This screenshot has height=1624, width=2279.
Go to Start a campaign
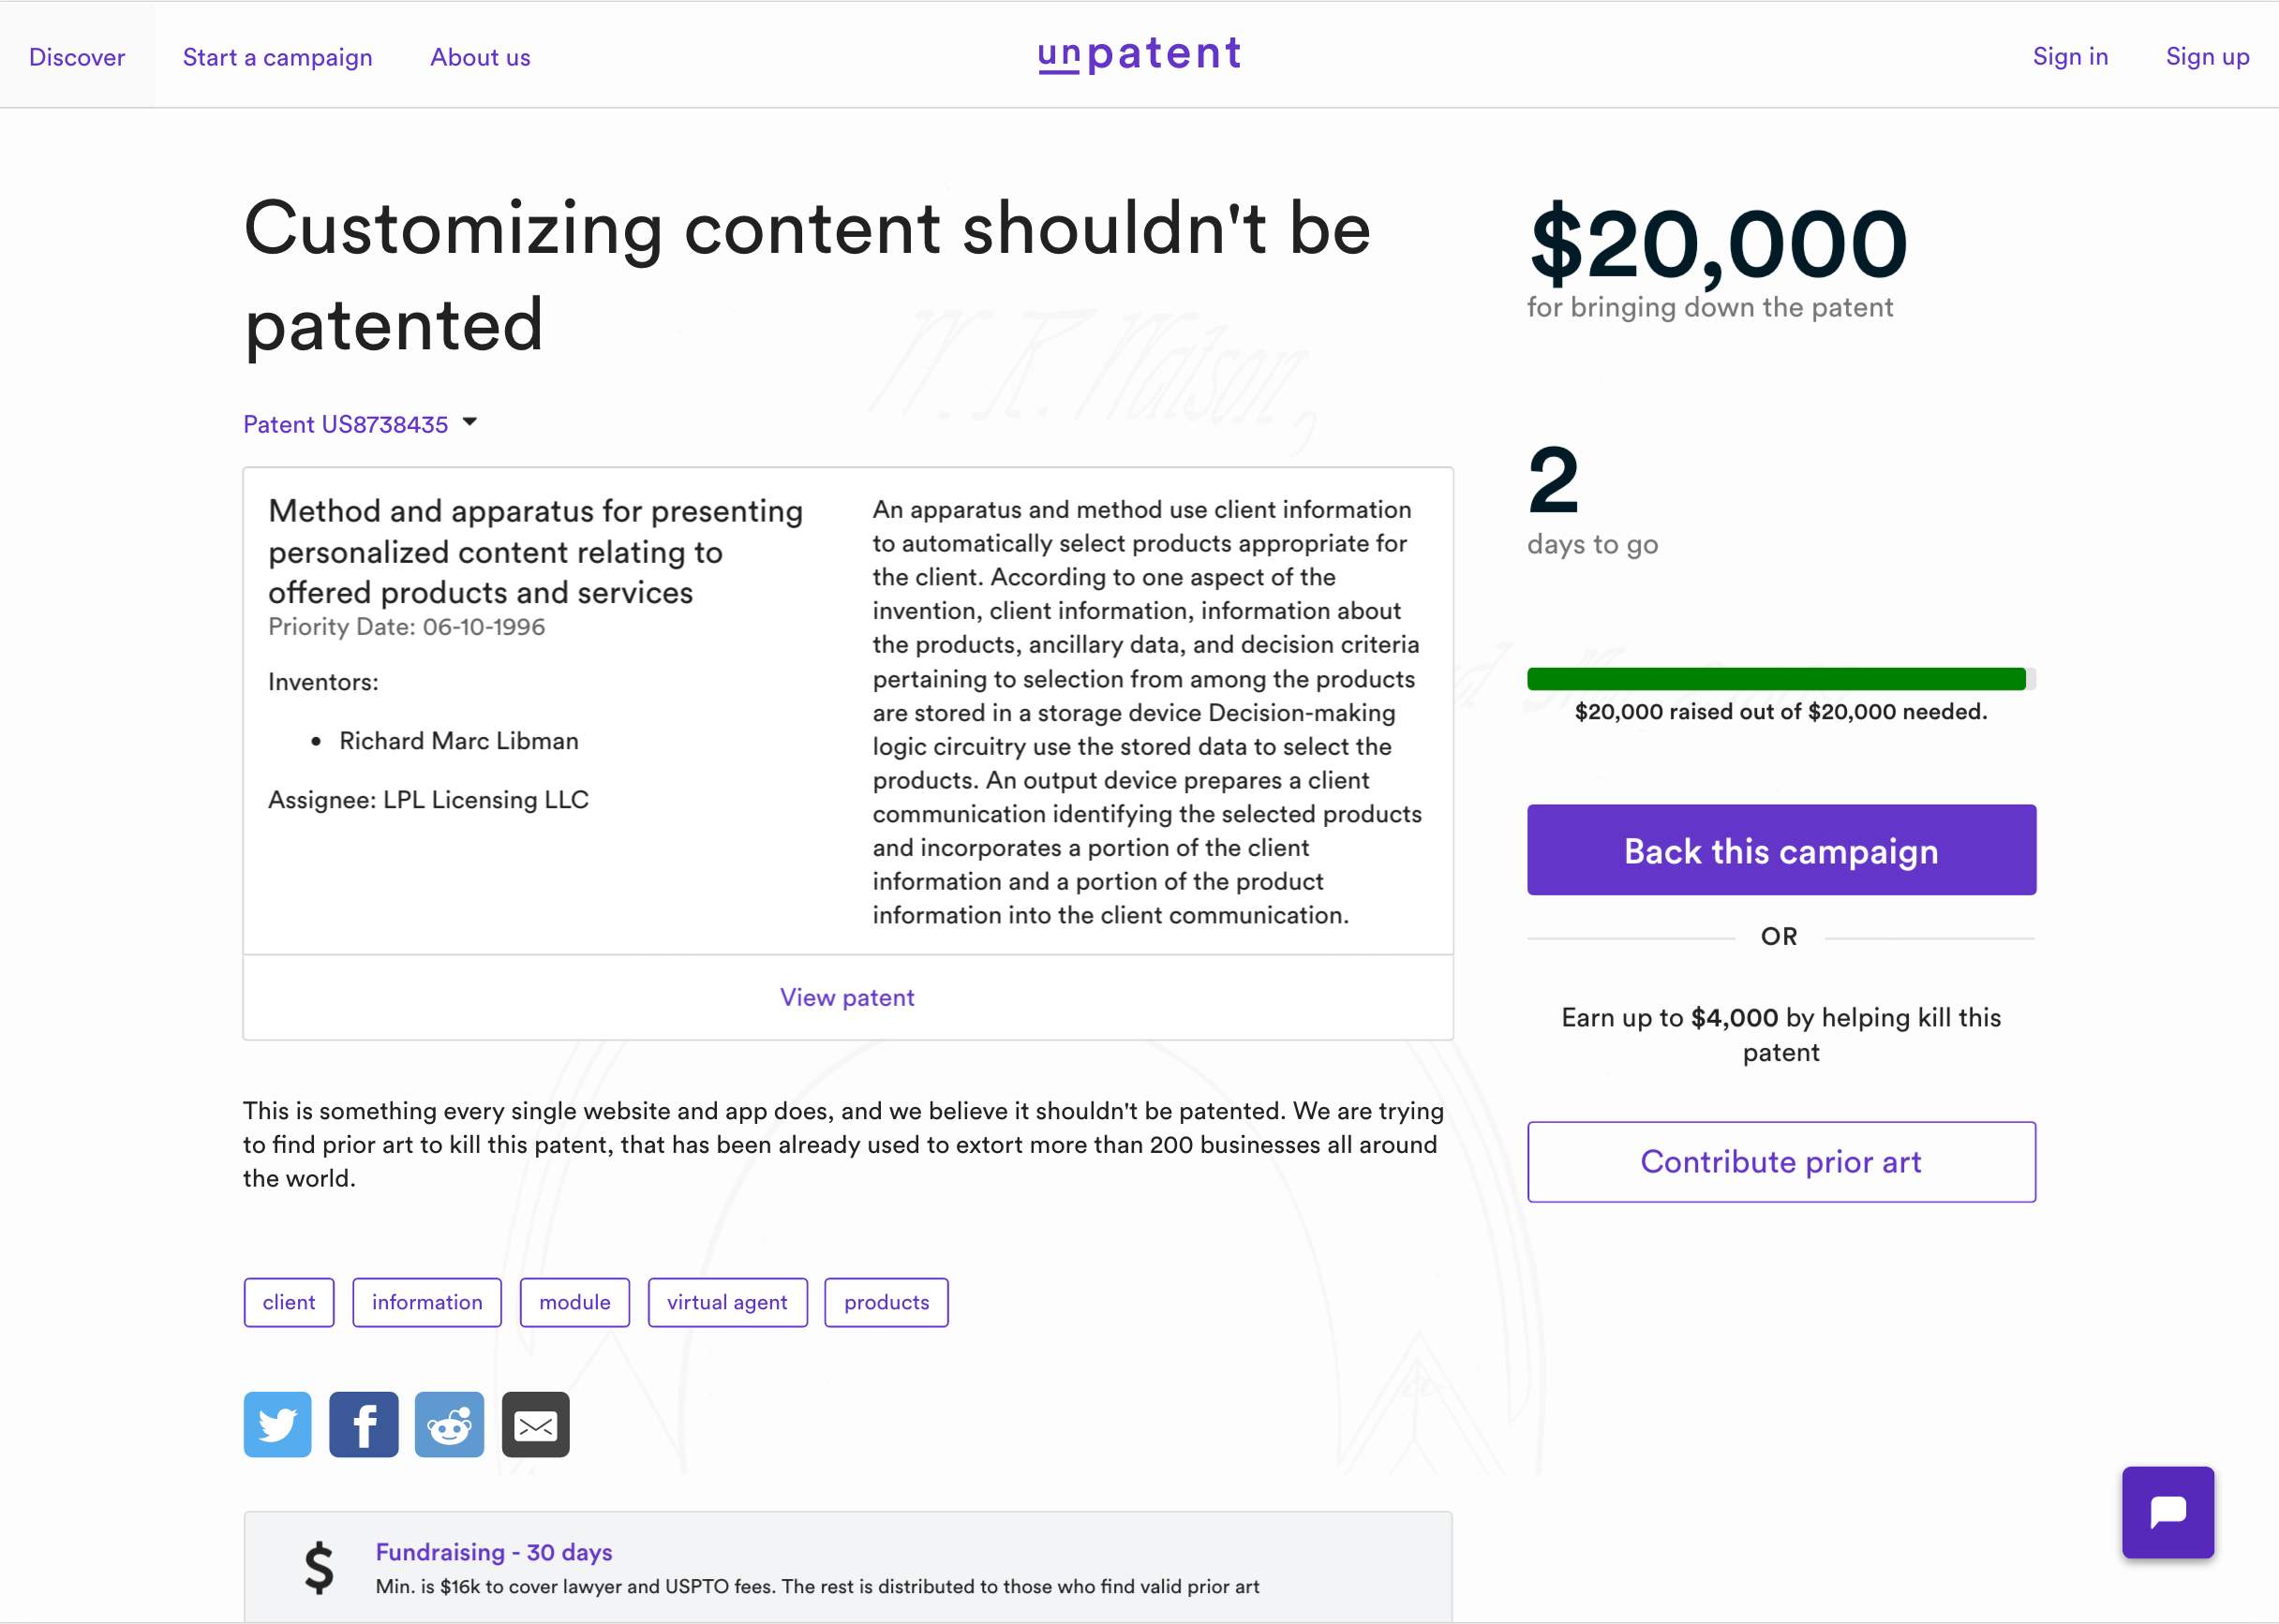pyautogui.click(x=277, y=57)
